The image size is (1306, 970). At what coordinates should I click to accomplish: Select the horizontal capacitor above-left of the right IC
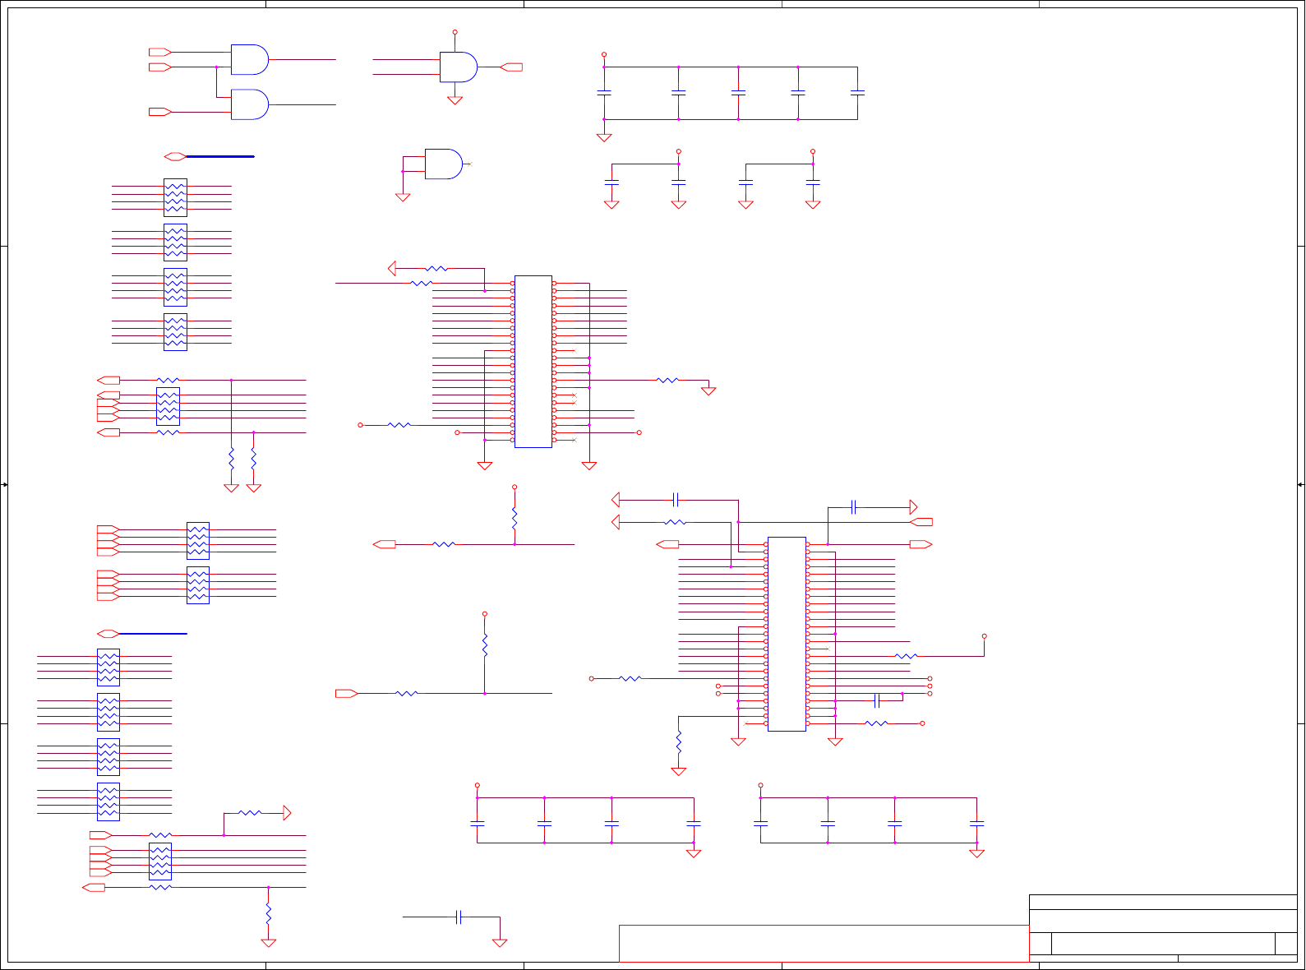pos(675,500)
